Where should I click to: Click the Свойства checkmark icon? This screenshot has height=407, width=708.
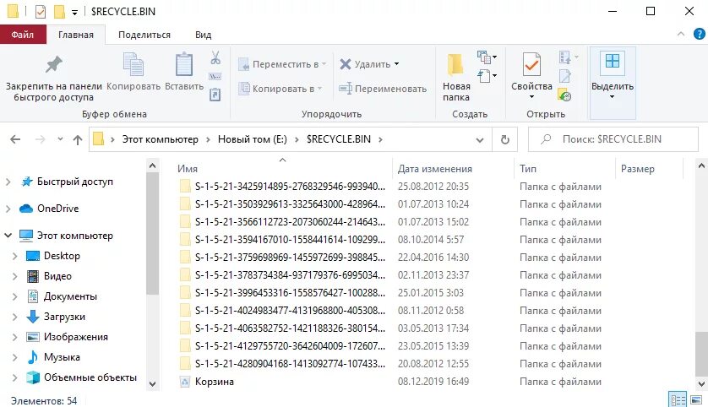pyautogui.click(x=531, y=64)
